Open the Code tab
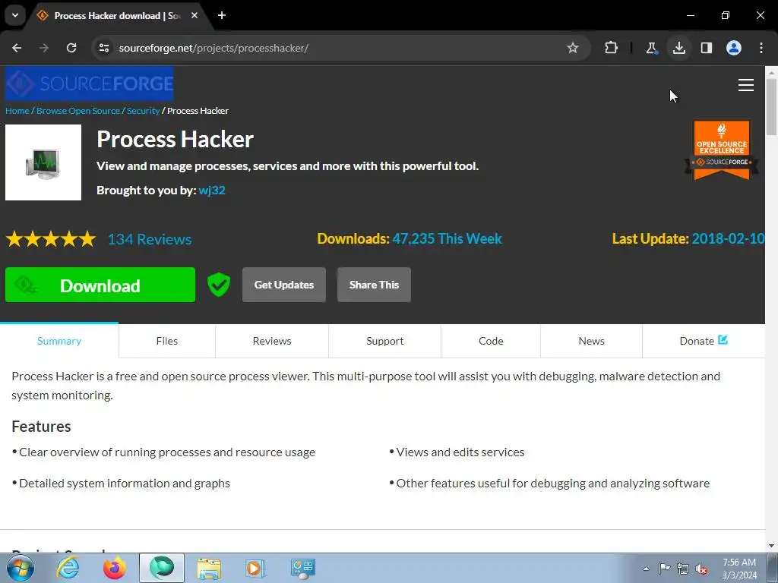Viewport: 778px width, 583px height. (491, 341)
